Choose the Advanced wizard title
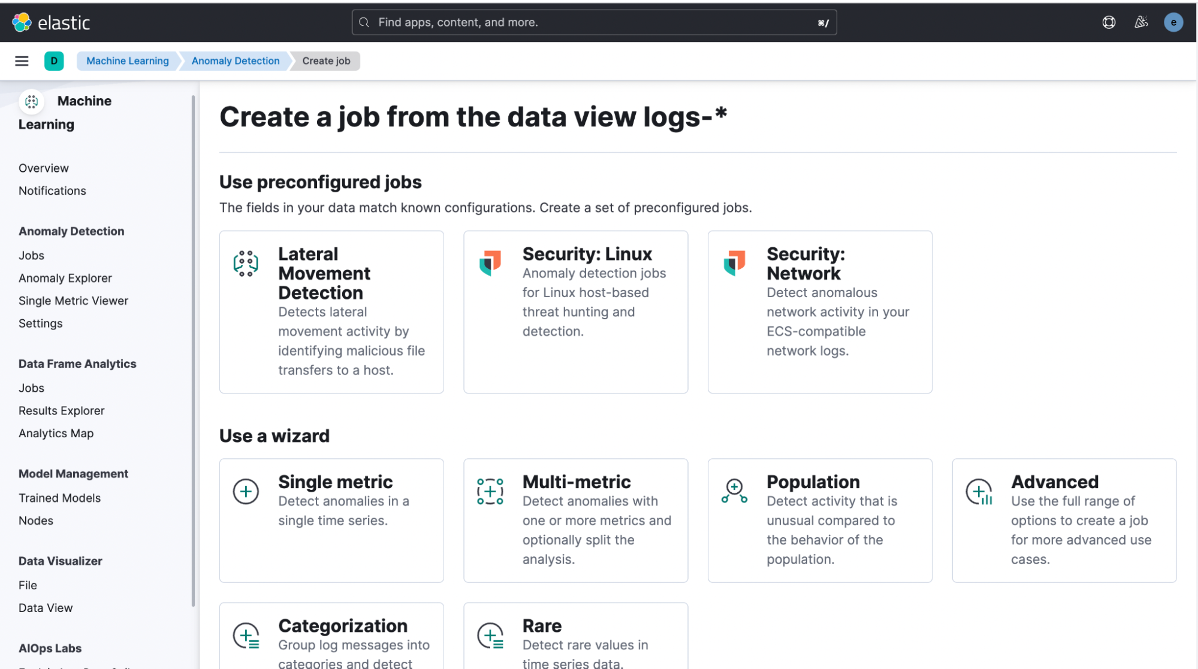The image size is (1198, 669). click(1055, 482)
